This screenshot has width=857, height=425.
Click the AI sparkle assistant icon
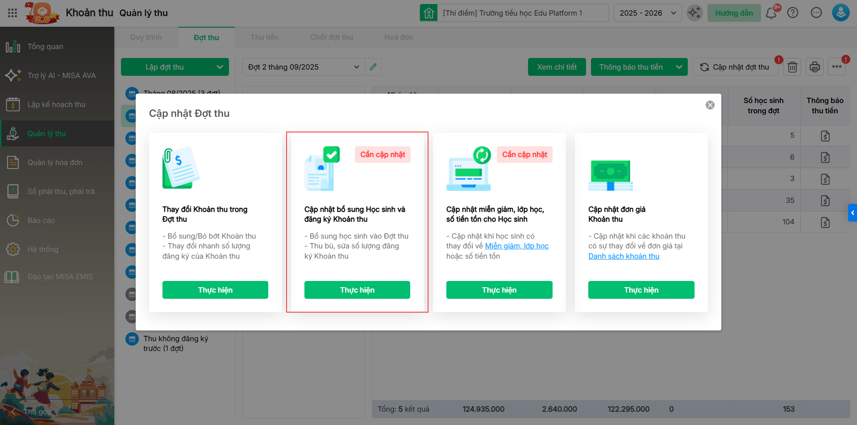pyautogui.click(x=695, y=13)
